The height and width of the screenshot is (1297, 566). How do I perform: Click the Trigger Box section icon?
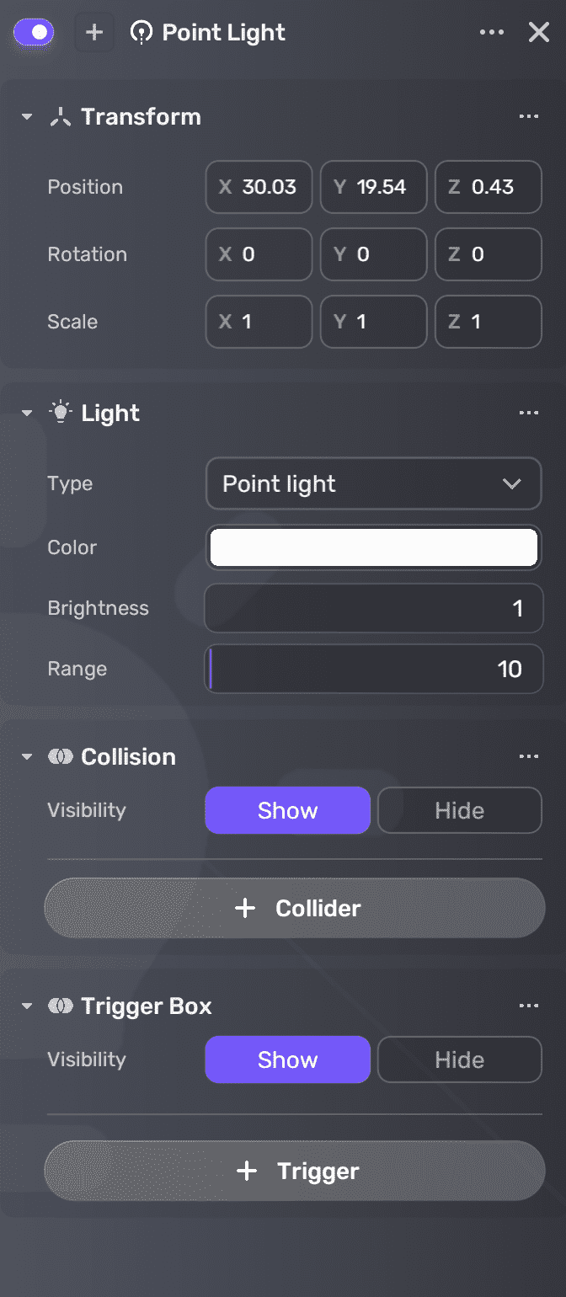[x=60, y=1006]
